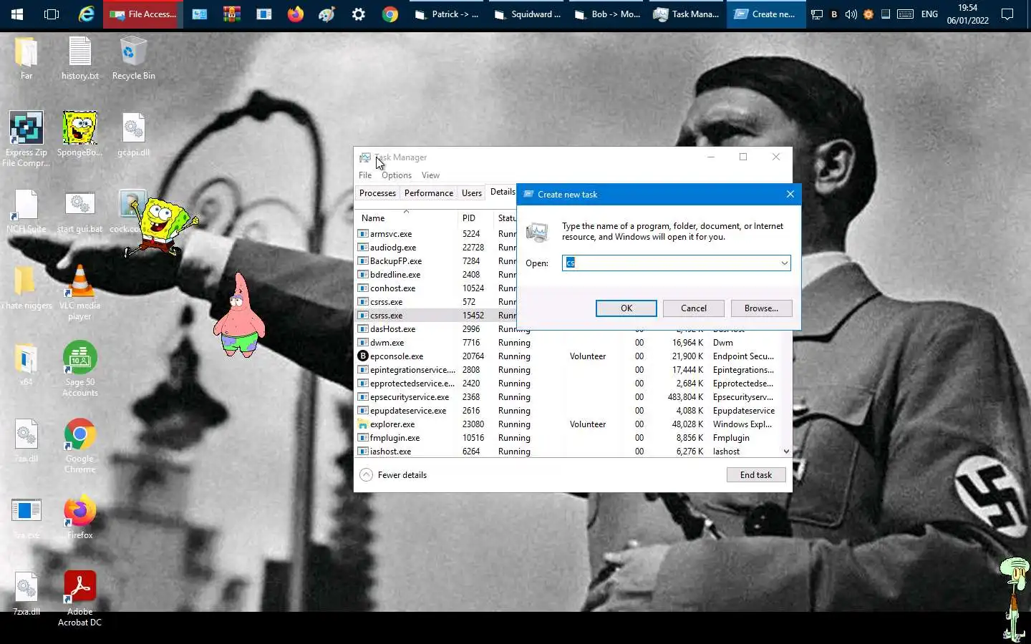The height and width of the screenshot is (644, 1031).
Task: Open the notification center icon
Action: [x=1007, y=14]
